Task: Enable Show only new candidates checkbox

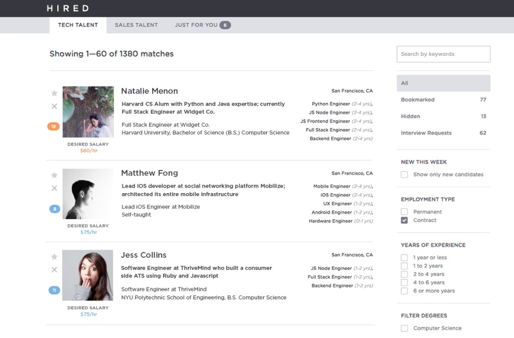Action: [404, 175]
